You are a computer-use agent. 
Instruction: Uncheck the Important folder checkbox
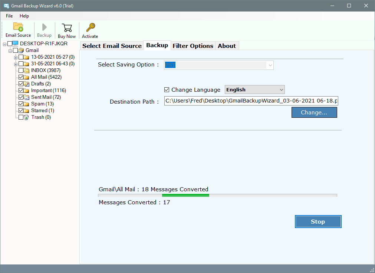[x=21, y=91]
